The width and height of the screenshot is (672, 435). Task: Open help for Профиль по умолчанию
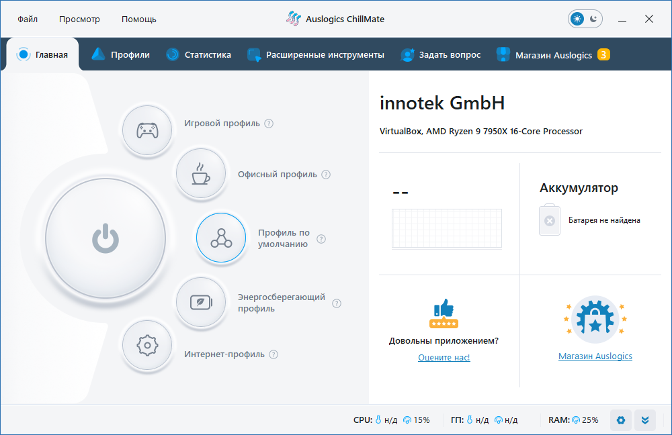point(321,239)
